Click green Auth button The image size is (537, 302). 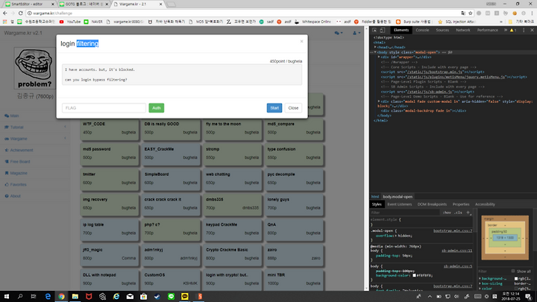[156, 108]
